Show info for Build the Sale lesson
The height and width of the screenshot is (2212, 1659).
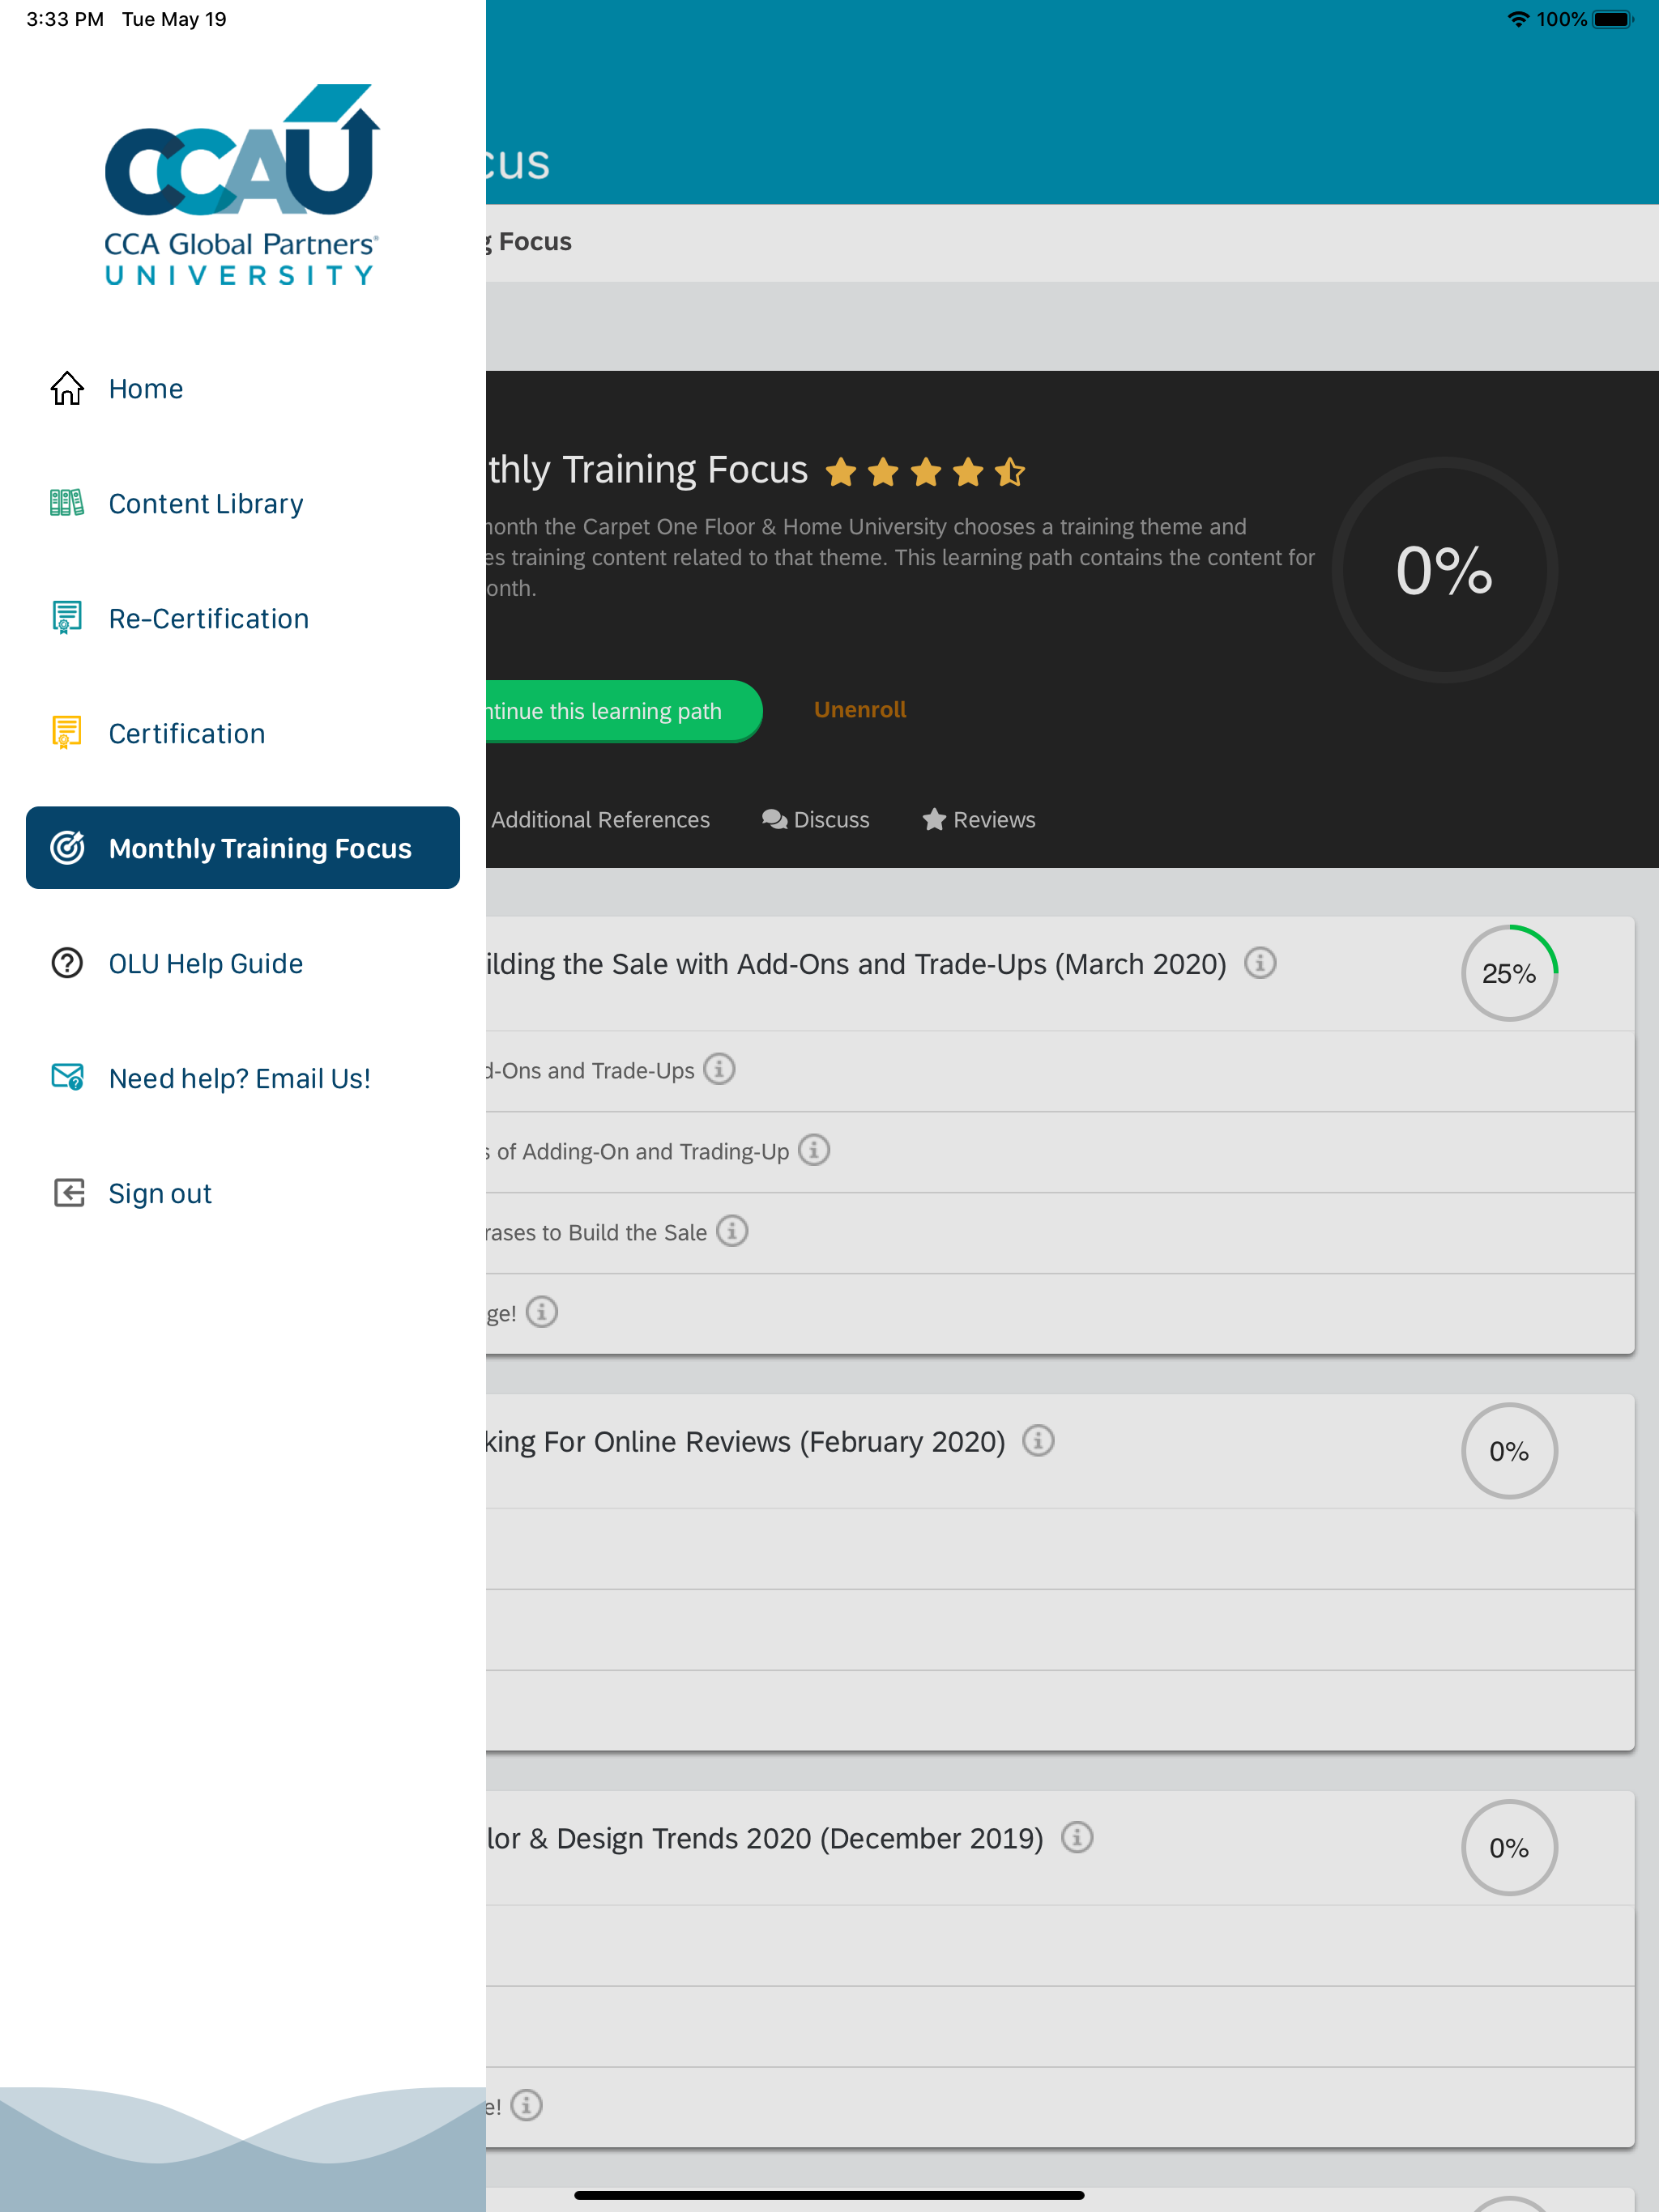[731, 1231]
